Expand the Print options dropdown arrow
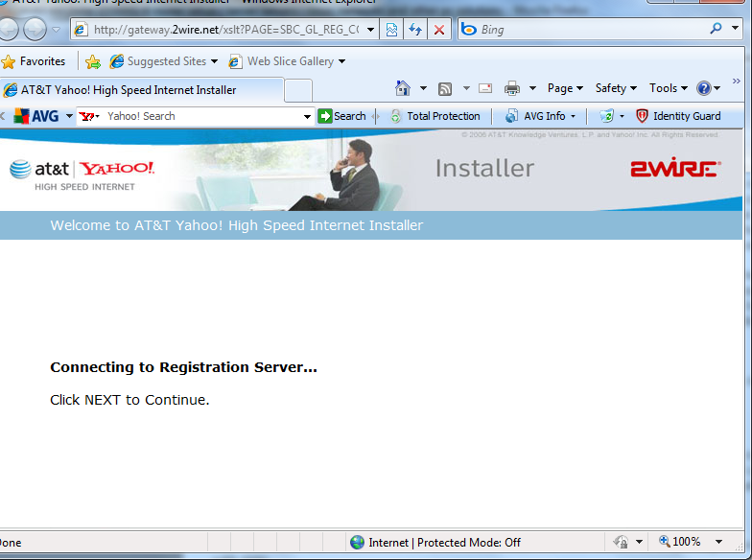This screenshot has height=560, width=752. click(532, 88)
